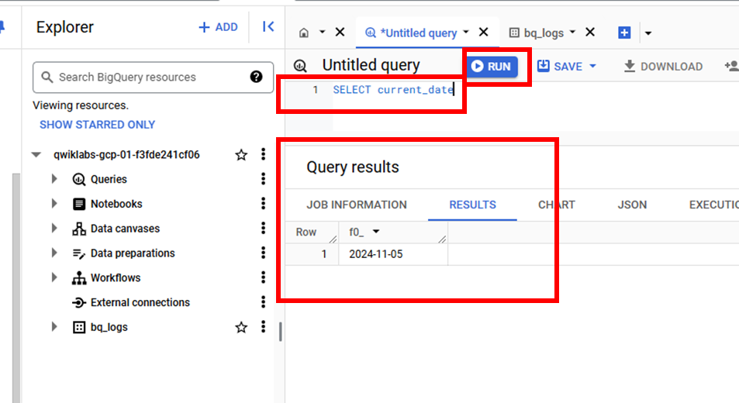Click the Explorer panel resize handle
This screenshot has width=739, height=403.
coord(281,332)
